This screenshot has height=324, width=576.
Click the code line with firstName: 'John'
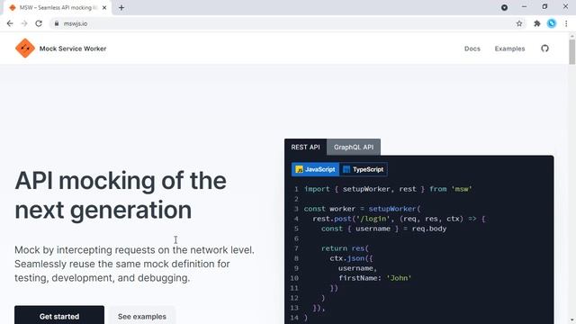coord(374,278)
